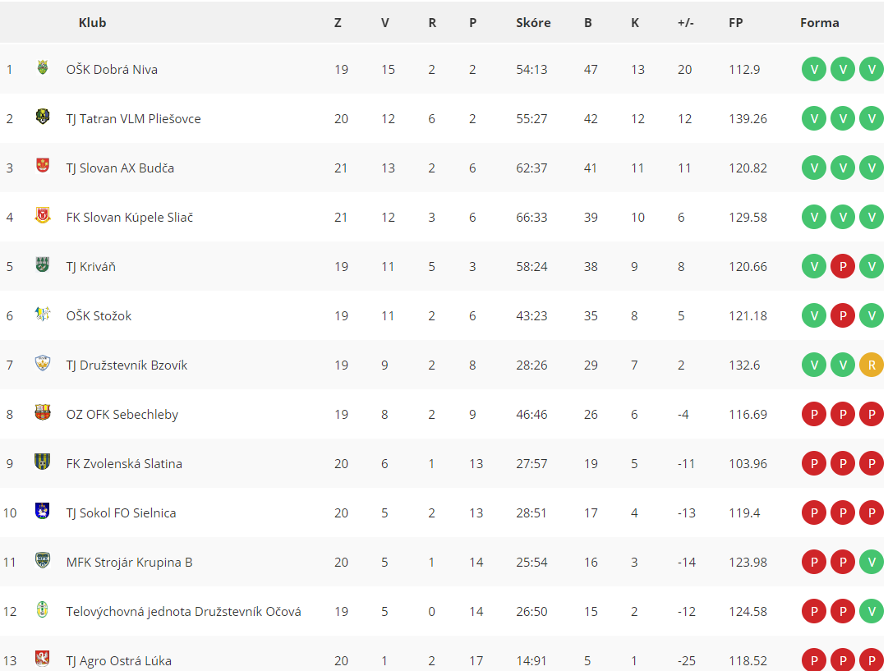Click the red P badge in TJ Kriváň row

click(x=843, y=267)
